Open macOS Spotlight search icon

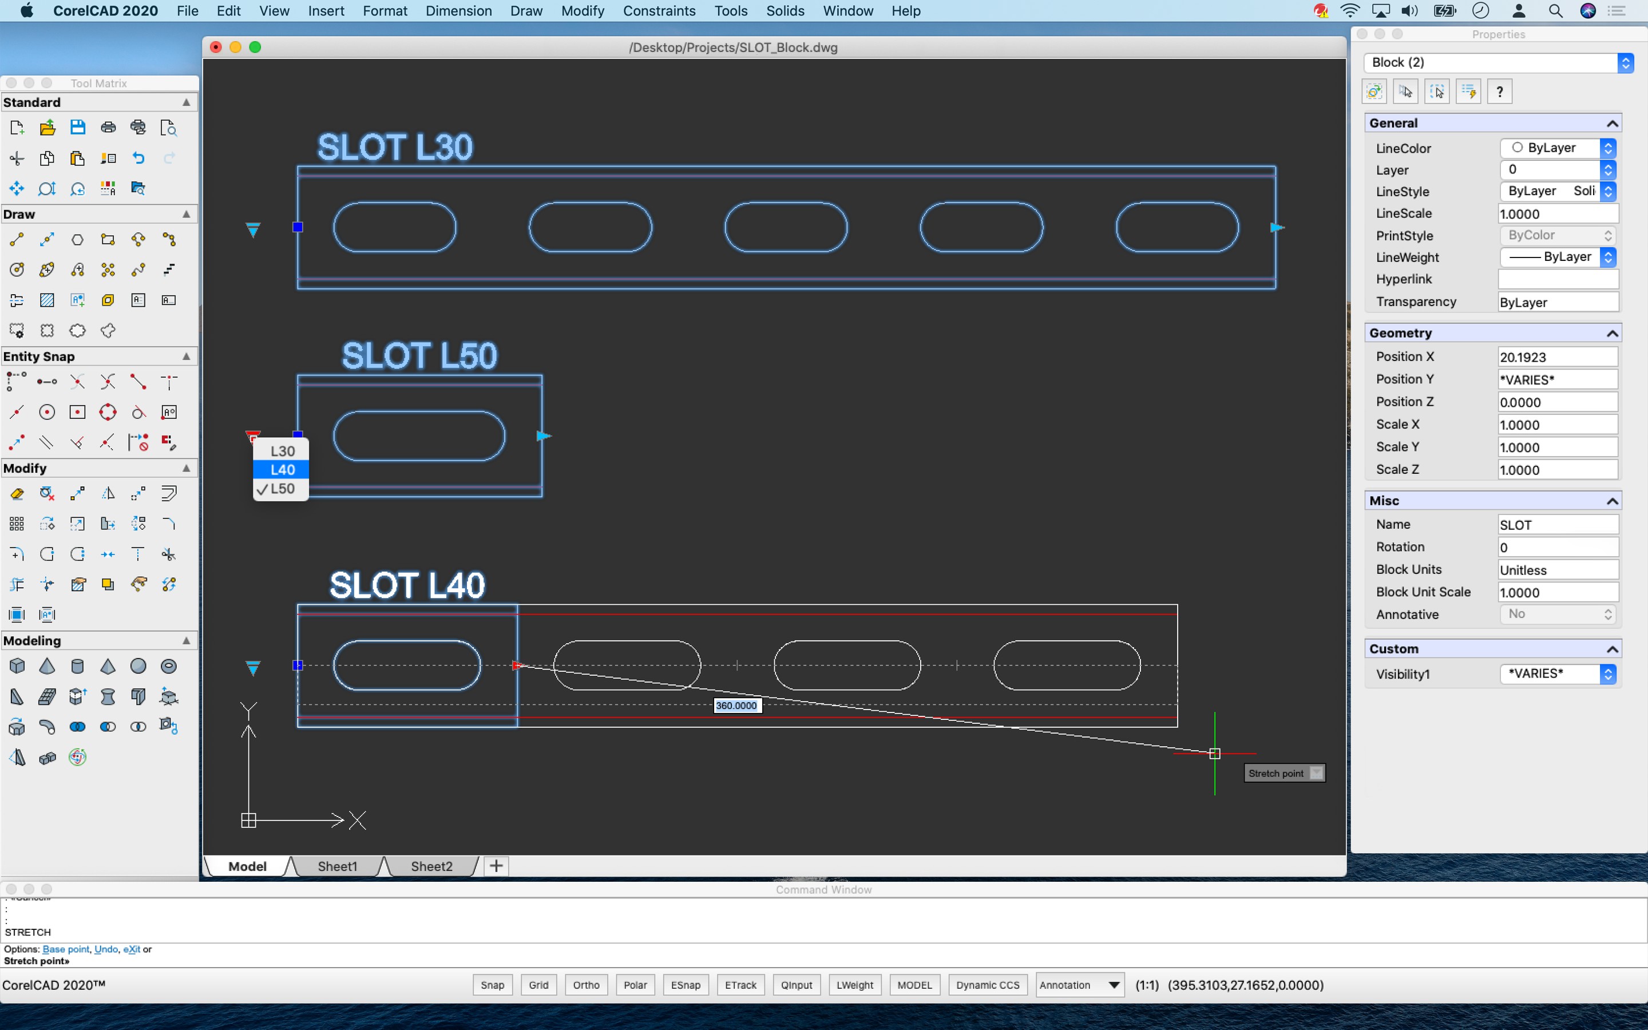point(1555,11)
